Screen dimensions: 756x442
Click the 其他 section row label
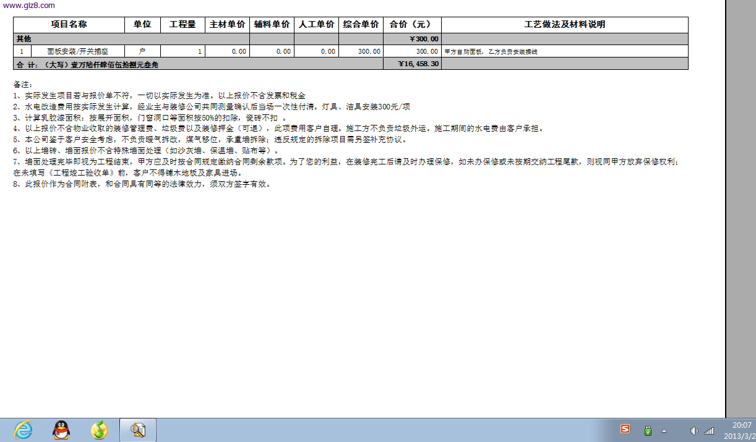tap(24, 39)
